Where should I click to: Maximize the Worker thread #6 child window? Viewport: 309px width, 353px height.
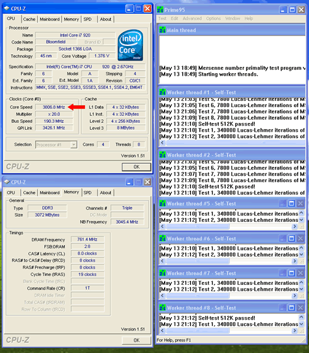[291, 238]
